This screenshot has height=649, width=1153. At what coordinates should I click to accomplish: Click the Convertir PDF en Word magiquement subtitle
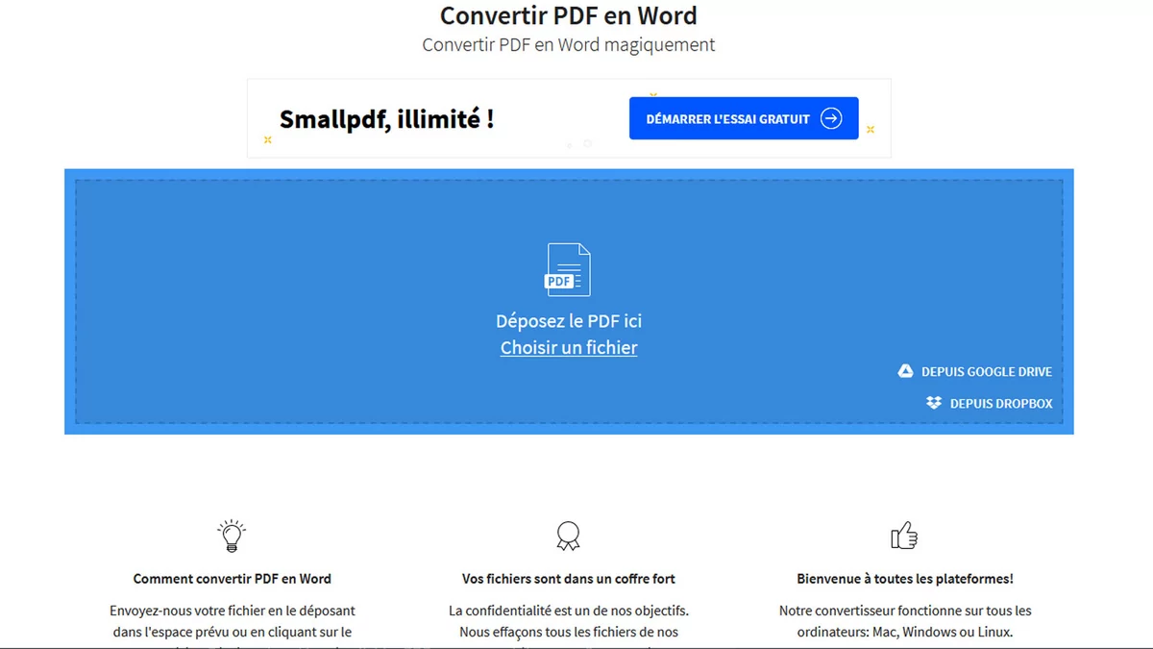569,44
